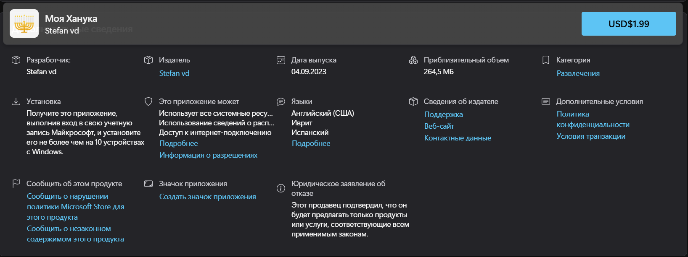Click the app badge icon beside Значок приложения
The height and width of the screenshot is (257, 688).
tap(148, 184)
